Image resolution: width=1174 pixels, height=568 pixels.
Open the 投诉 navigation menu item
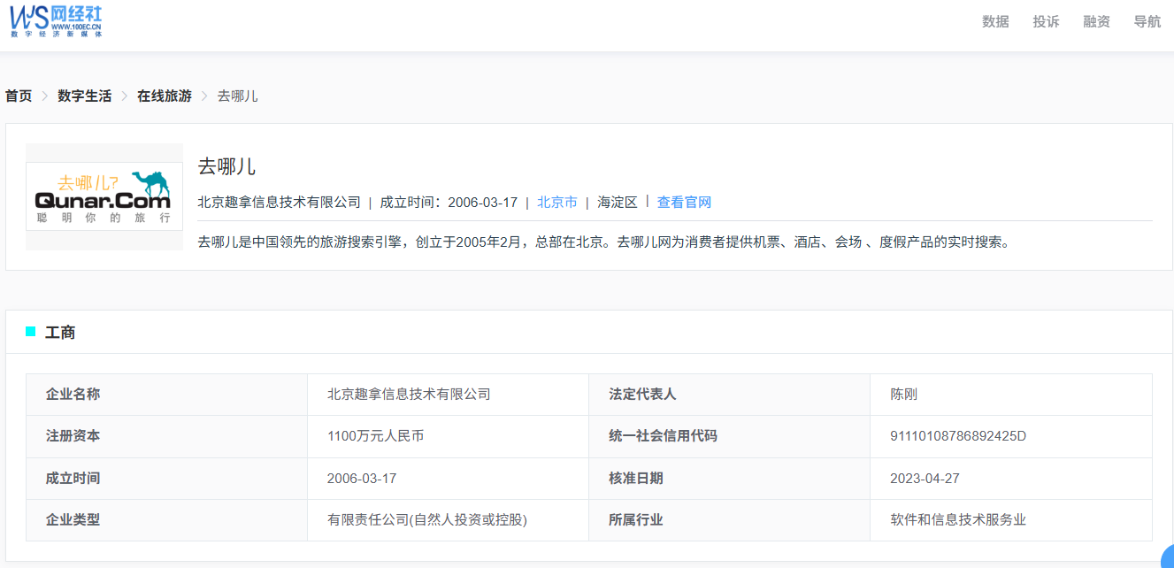[x=1046, y=22]
